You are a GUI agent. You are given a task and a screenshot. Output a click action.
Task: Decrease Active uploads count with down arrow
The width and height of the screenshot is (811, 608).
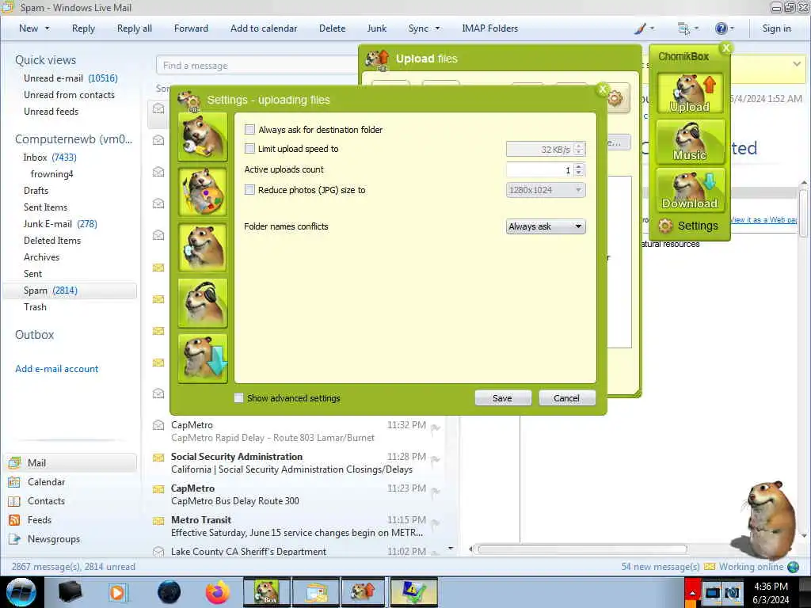tap(579, 173)
